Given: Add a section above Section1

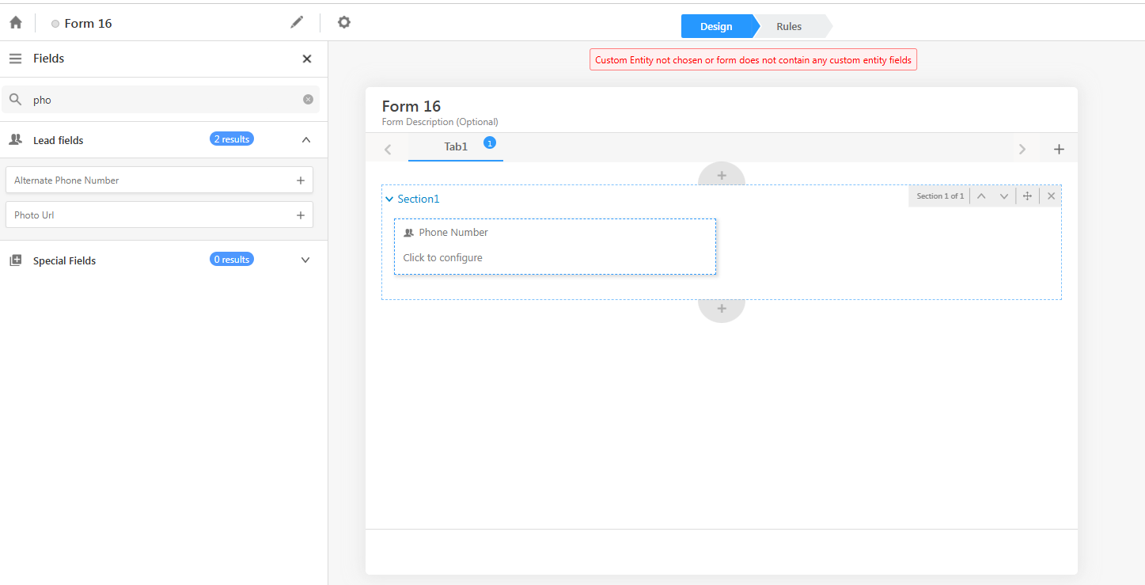Looking at the screenshot, I should coord(721,175).
